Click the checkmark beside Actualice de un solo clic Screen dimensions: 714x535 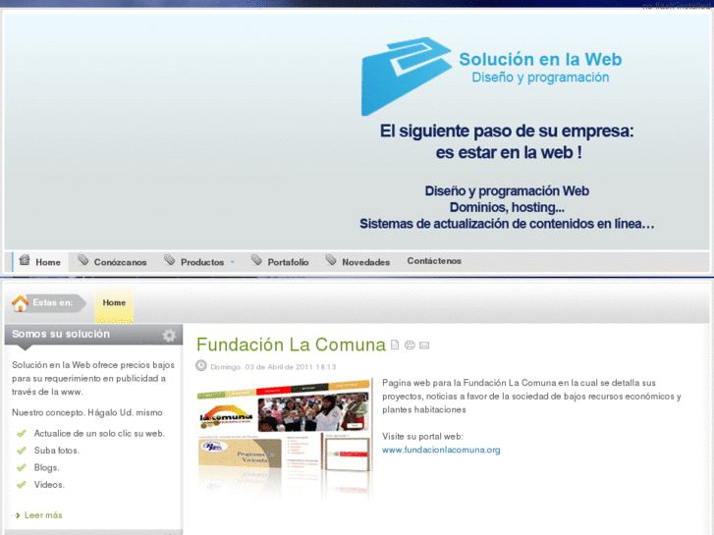coord(22,434)
